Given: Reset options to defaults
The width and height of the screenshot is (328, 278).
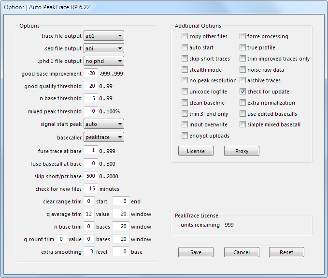Looking at the screenshot, I should click(286, 252).
